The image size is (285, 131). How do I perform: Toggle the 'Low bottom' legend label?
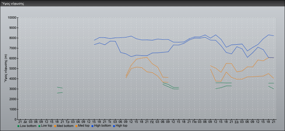tap(28, 126)
